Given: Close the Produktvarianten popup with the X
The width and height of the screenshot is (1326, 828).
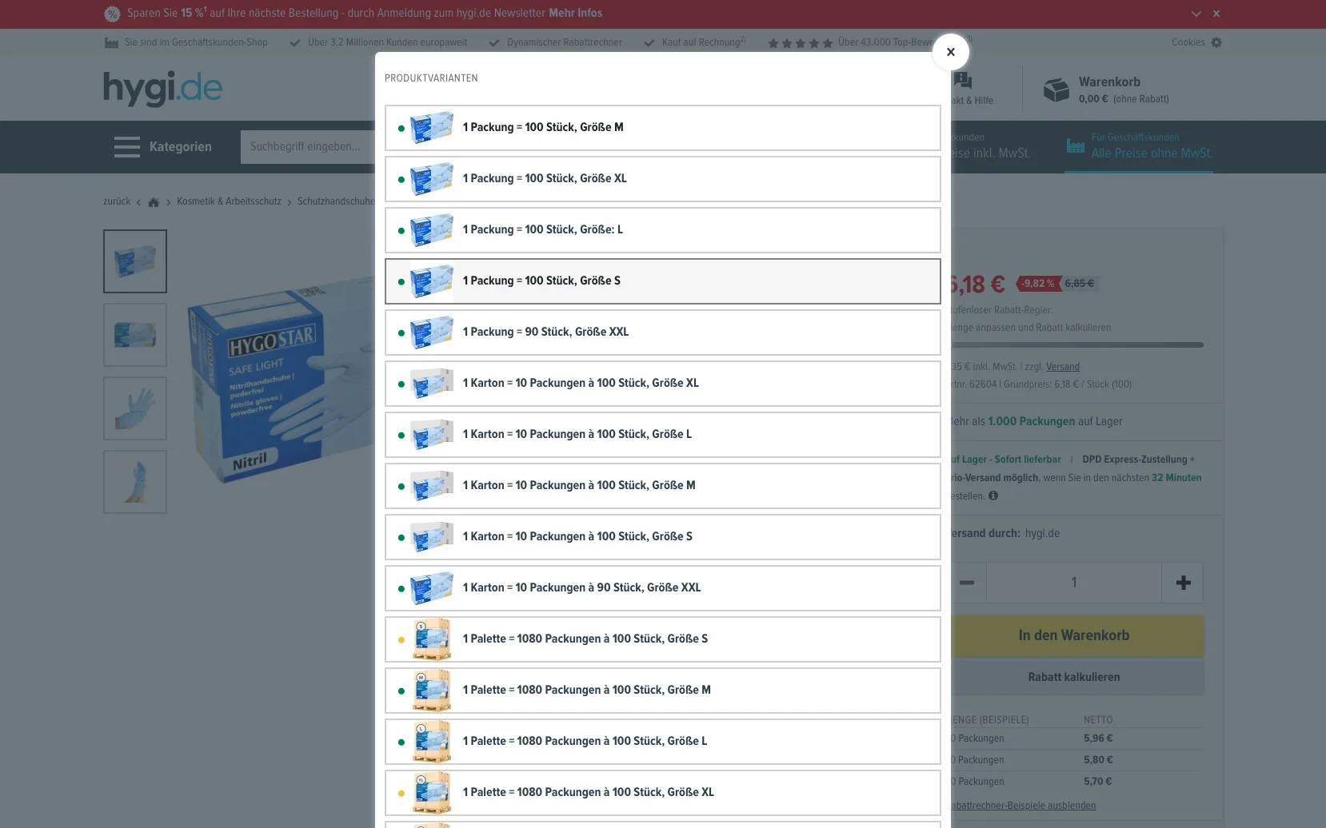Looking at the screenshot, I should pos(950,52).
